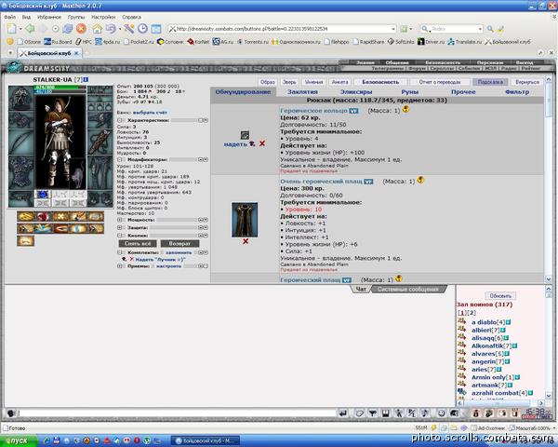The height and width of the screenshot is (447, 558).
Task: Expand the Мощность section
Action: [120, 220]
